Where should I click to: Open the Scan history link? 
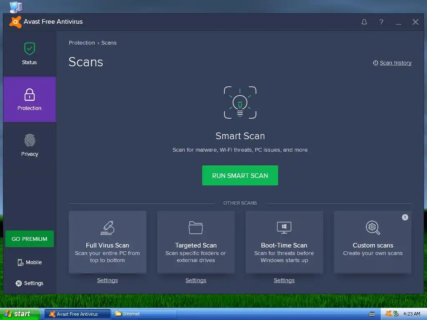tap(395, 63)
